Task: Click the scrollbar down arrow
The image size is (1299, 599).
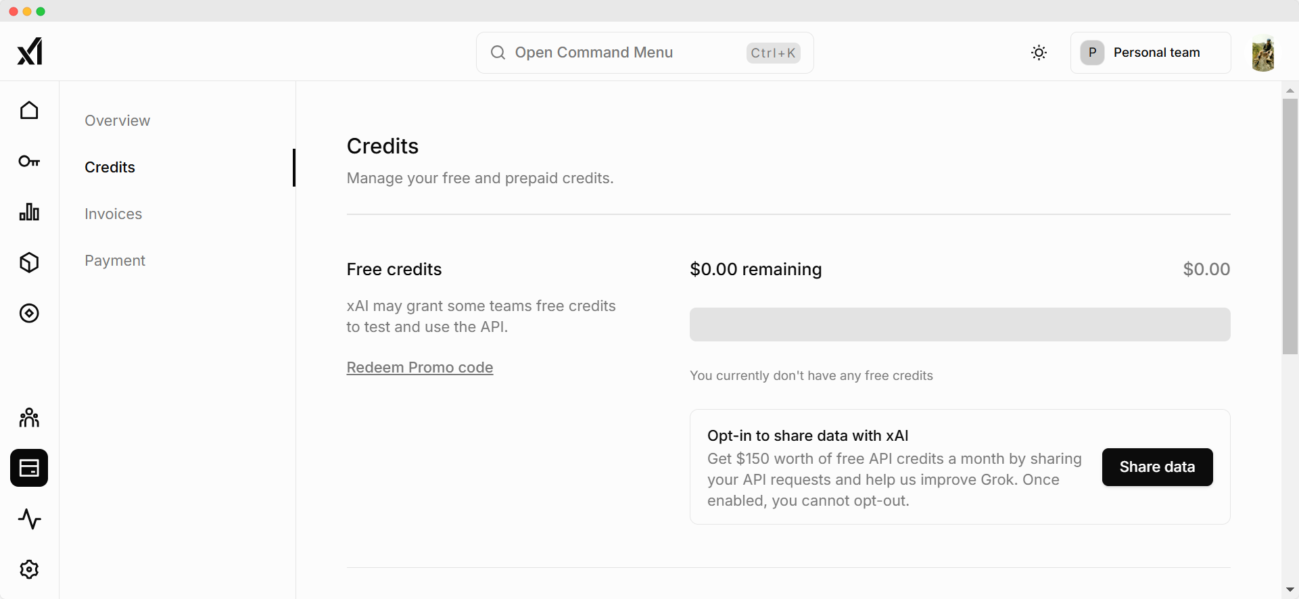Action: [1290, 590]
